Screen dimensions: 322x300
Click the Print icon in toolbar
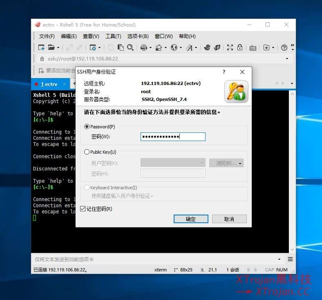pyautogui.click(x=144, y=48)
